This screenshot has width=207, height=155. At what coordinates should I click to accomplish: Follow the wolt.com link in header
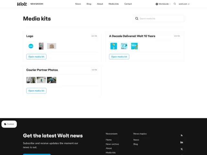coord(183,4)
